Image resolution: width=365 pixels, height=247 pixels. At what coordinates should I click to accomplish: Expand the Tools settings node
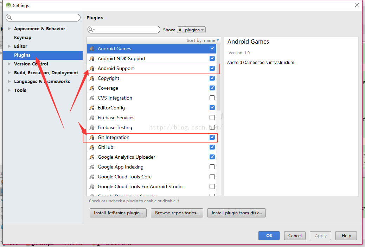9,90
